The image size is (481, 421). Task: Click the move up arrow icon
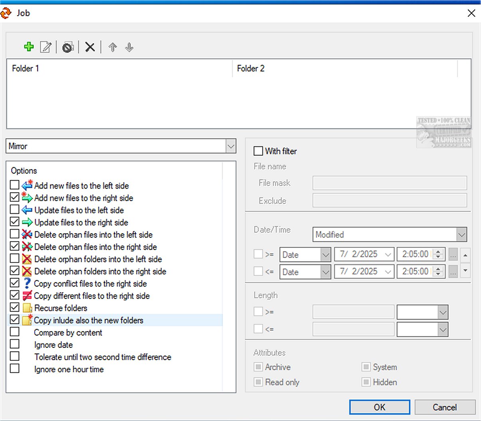coord(113,47)
